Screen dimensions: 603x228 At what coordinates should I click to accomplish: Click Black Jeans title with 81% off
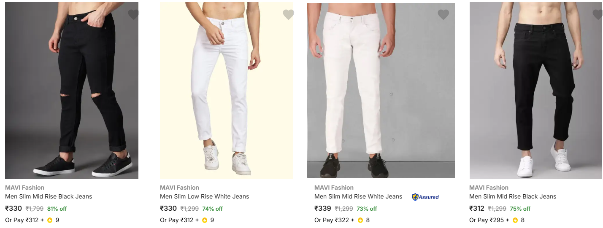49,196
